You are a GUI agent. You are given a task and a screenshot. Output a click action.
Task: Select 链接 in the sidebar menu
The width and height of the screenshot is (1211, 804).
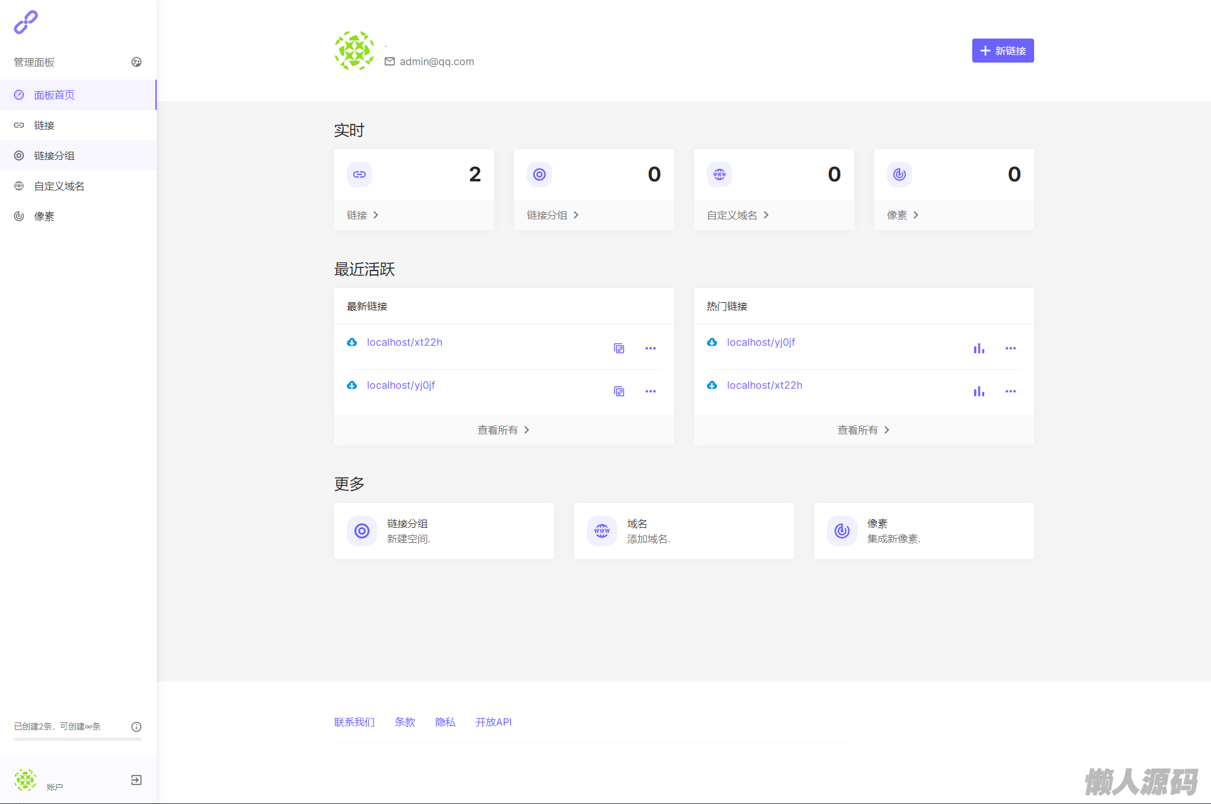44,125
